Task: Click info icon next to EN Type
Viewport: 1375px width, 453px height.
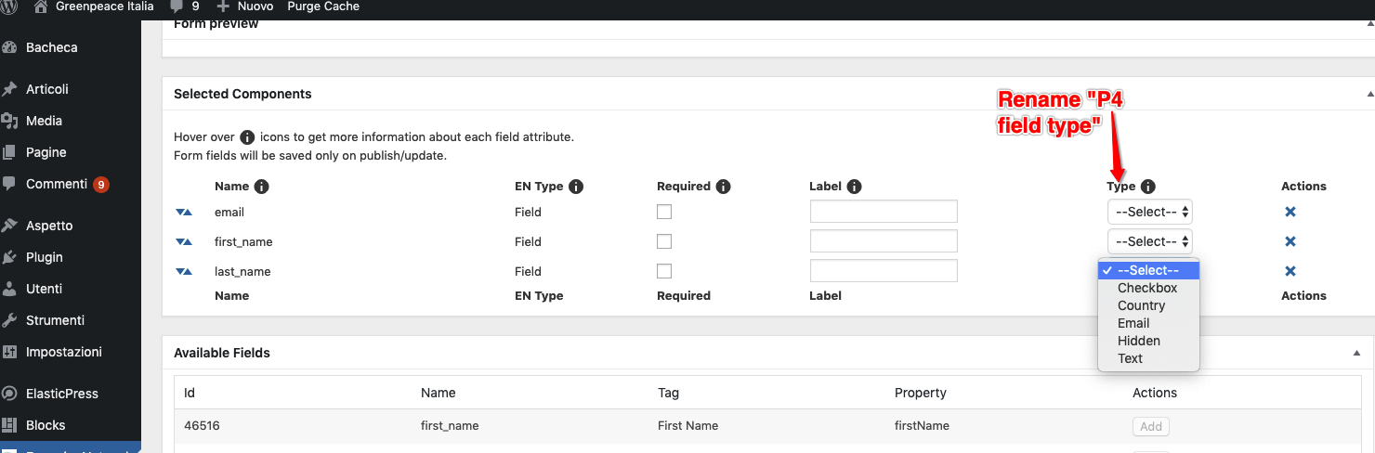Action: (576, 187)
